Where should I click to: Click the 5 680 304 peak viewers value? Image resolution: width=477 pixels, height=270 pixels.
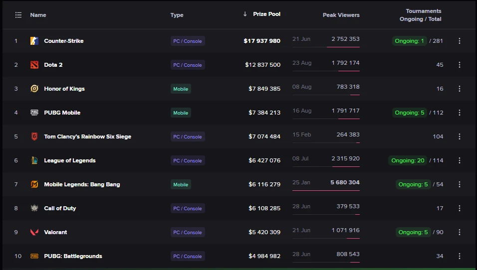(x=345, y=182)
